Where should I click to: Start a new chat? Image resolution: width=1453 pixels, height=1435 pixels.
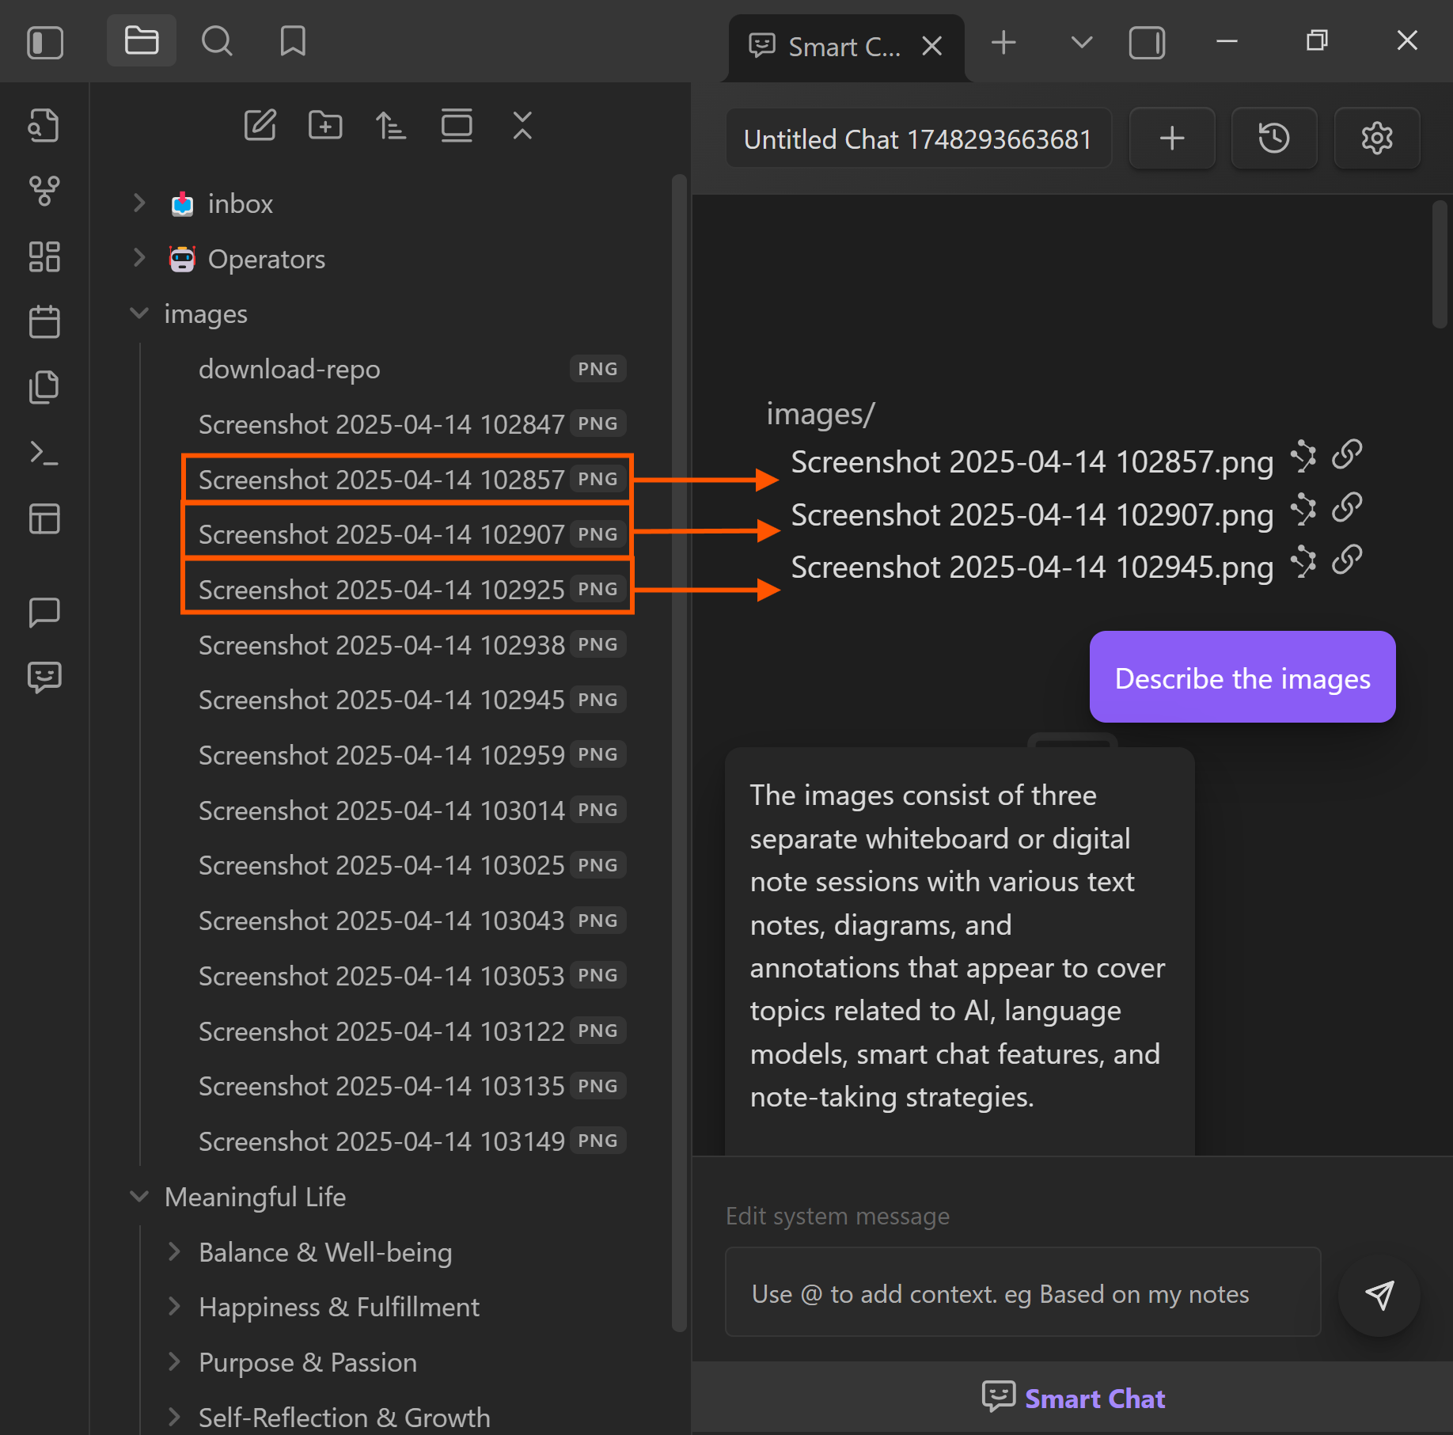[x=1171, y=139]
